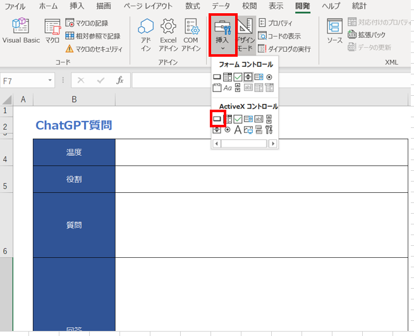Image resolution: width=414 pixels, height=336 pixels.
Task: Open the XML ソース pane
Action: coord(334,31)
